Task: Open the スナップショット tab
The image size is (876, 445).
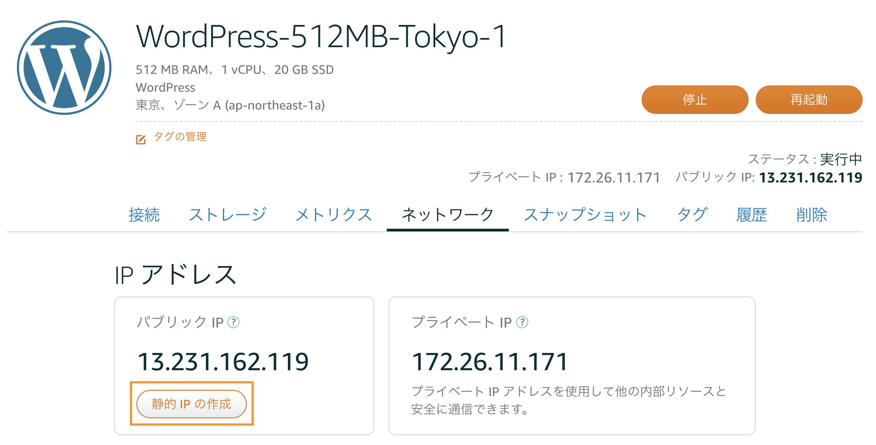Action: point(585,215)
